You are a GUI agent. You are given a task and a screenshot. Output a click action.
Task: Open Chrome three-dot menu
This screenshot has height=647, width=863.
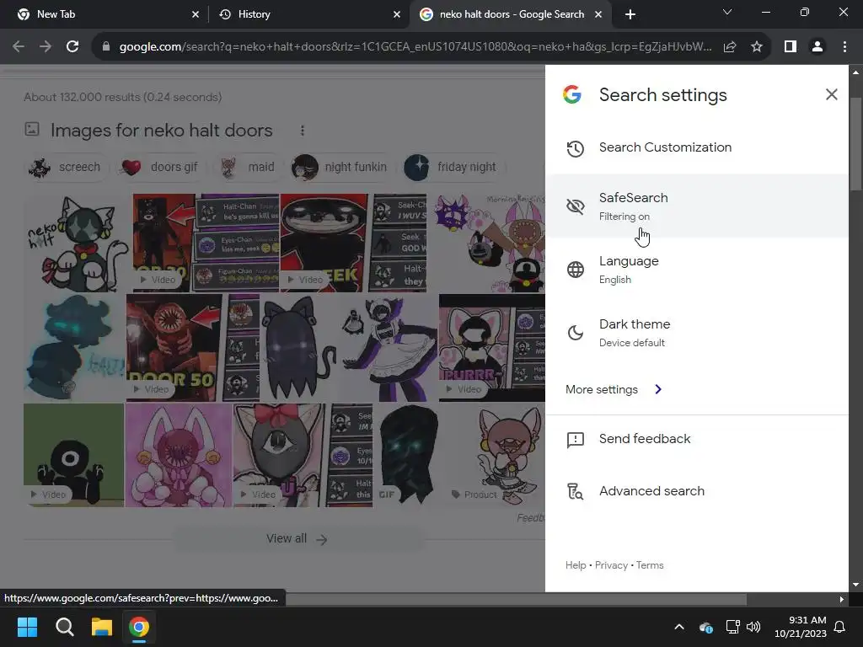(x=844, y=47)
